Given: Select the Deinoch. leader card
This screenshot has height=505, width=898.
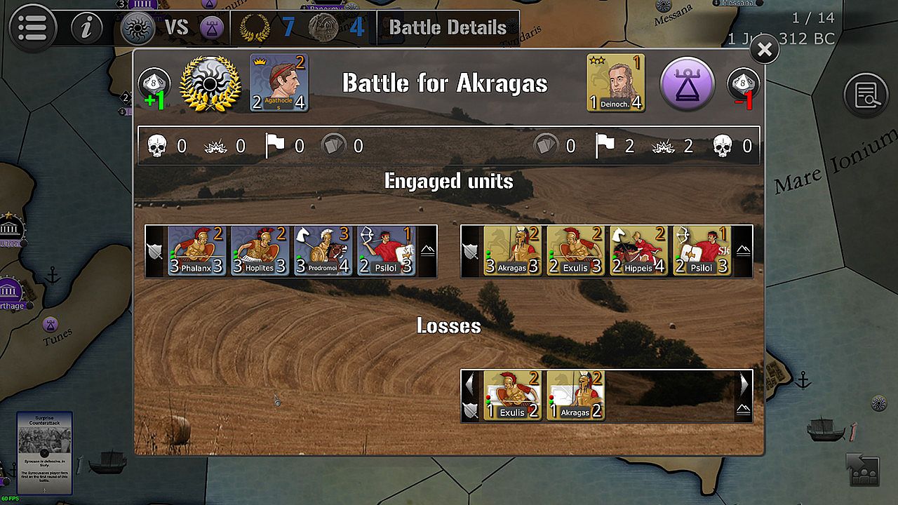Looking at the screenshot, I should (616, 83).
